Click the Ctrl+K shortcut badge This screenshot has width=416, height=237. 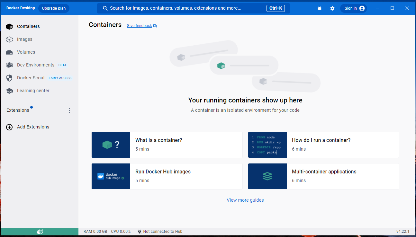coord(276,8)
